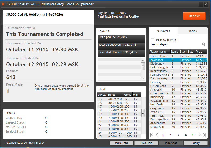Select players page 1
Screen dimensions: 211x148
163,135
